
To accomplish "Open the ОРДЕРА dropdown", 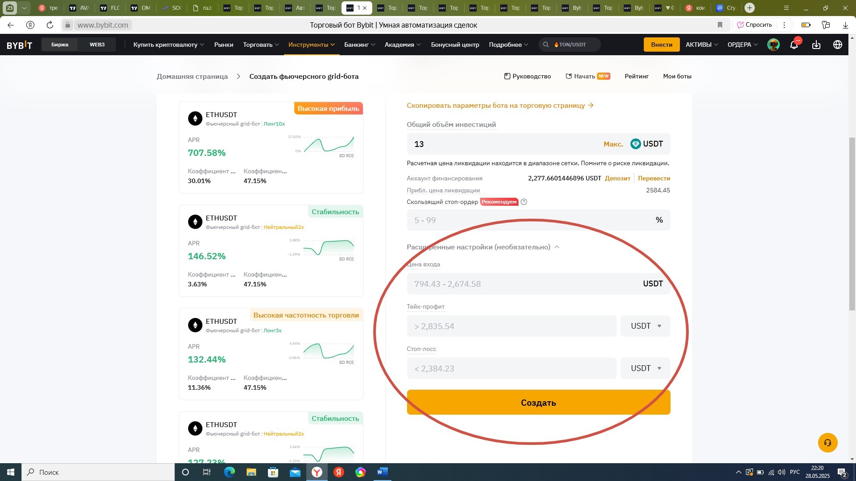I will coord(742,45).
